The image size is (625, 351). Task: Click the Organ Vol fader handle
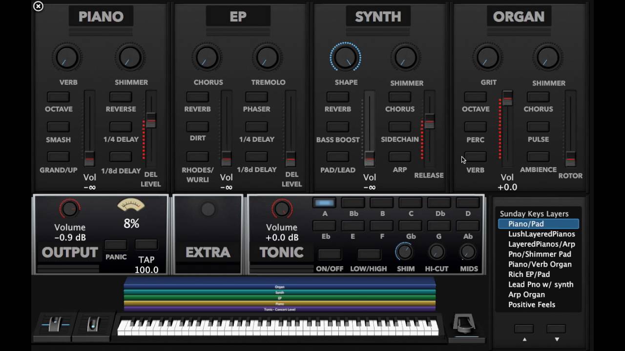pos(507,98)
